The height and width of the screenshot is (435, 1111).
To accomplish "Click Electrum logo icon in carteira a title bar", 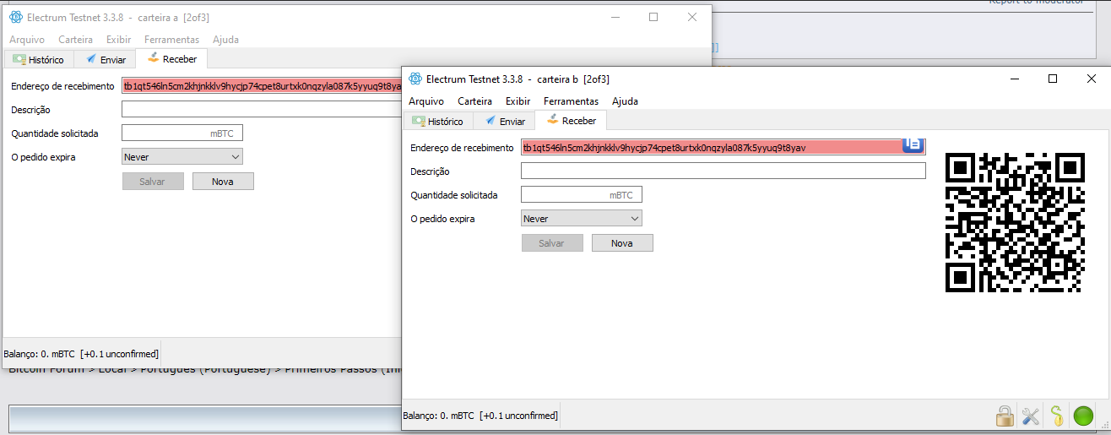I will pos(15,17).
